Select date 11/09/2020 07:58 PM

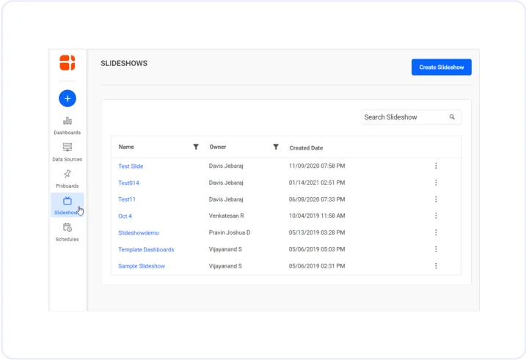coord(317,166)
